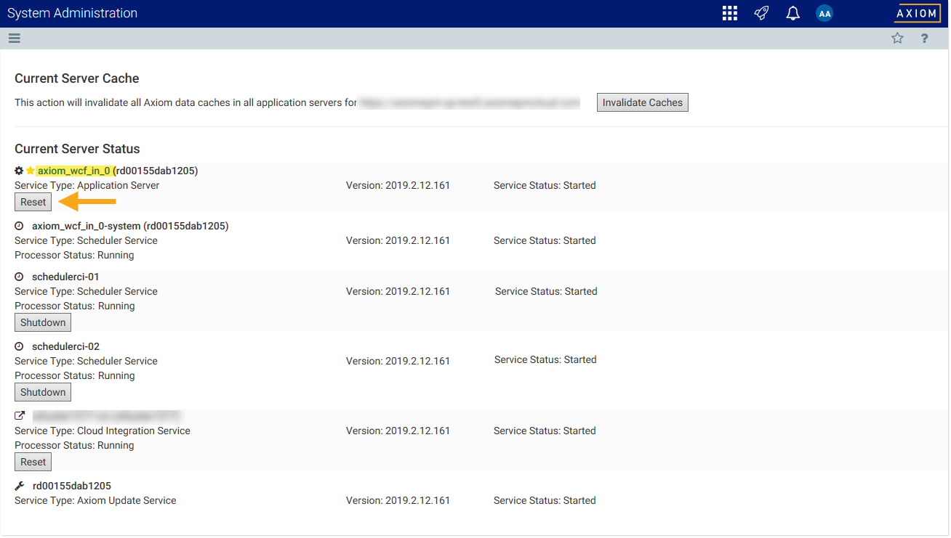Mark page as favorite with star
The height and width of the screenshot is (538, 951).
pyautogui.click(x=897, y=38)
